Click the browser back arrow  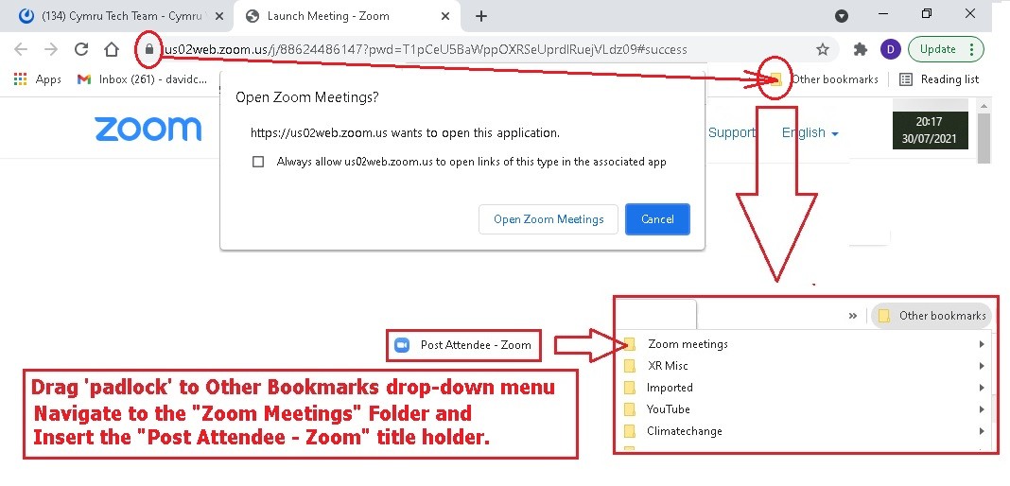[x=21, y=49]
